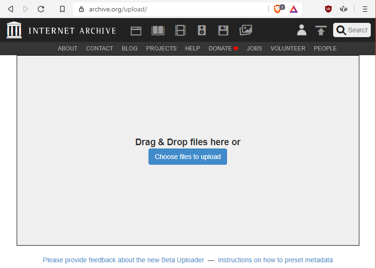The height and width of the screenshot is (268, 376).
Task: Click the Internet Archive temple logo
Action: pos(14,30)
